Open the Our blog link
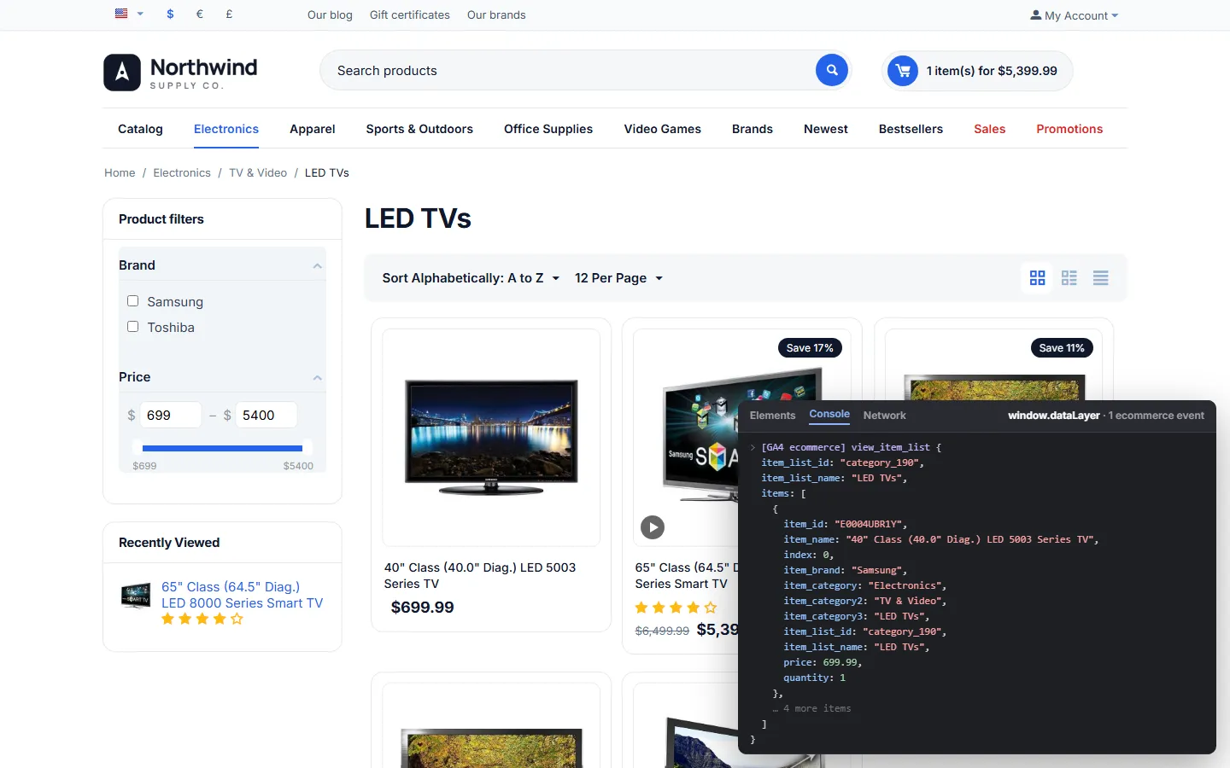Screen dimensions: 1230x768 tap(330, 15)
